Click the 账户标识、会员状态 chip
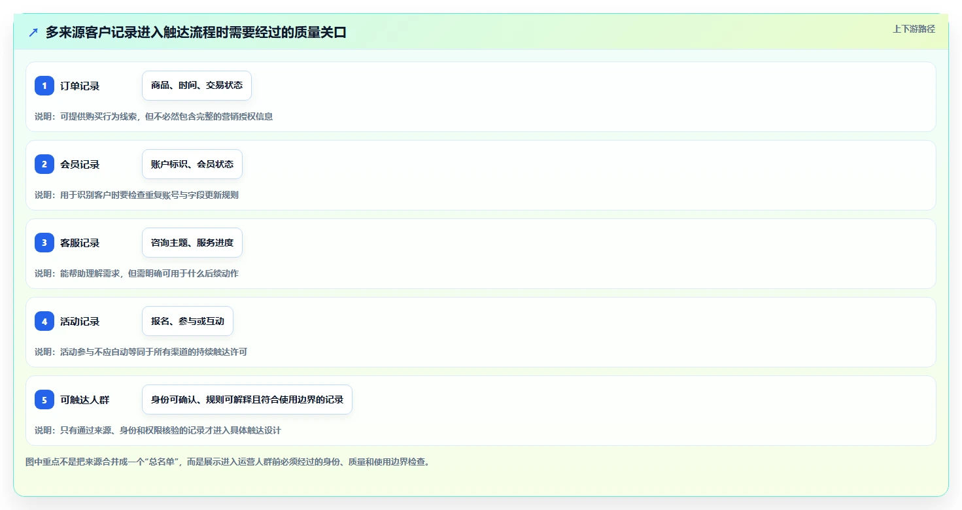The height and width of the screenshot is (510, 962). [192, 164]
